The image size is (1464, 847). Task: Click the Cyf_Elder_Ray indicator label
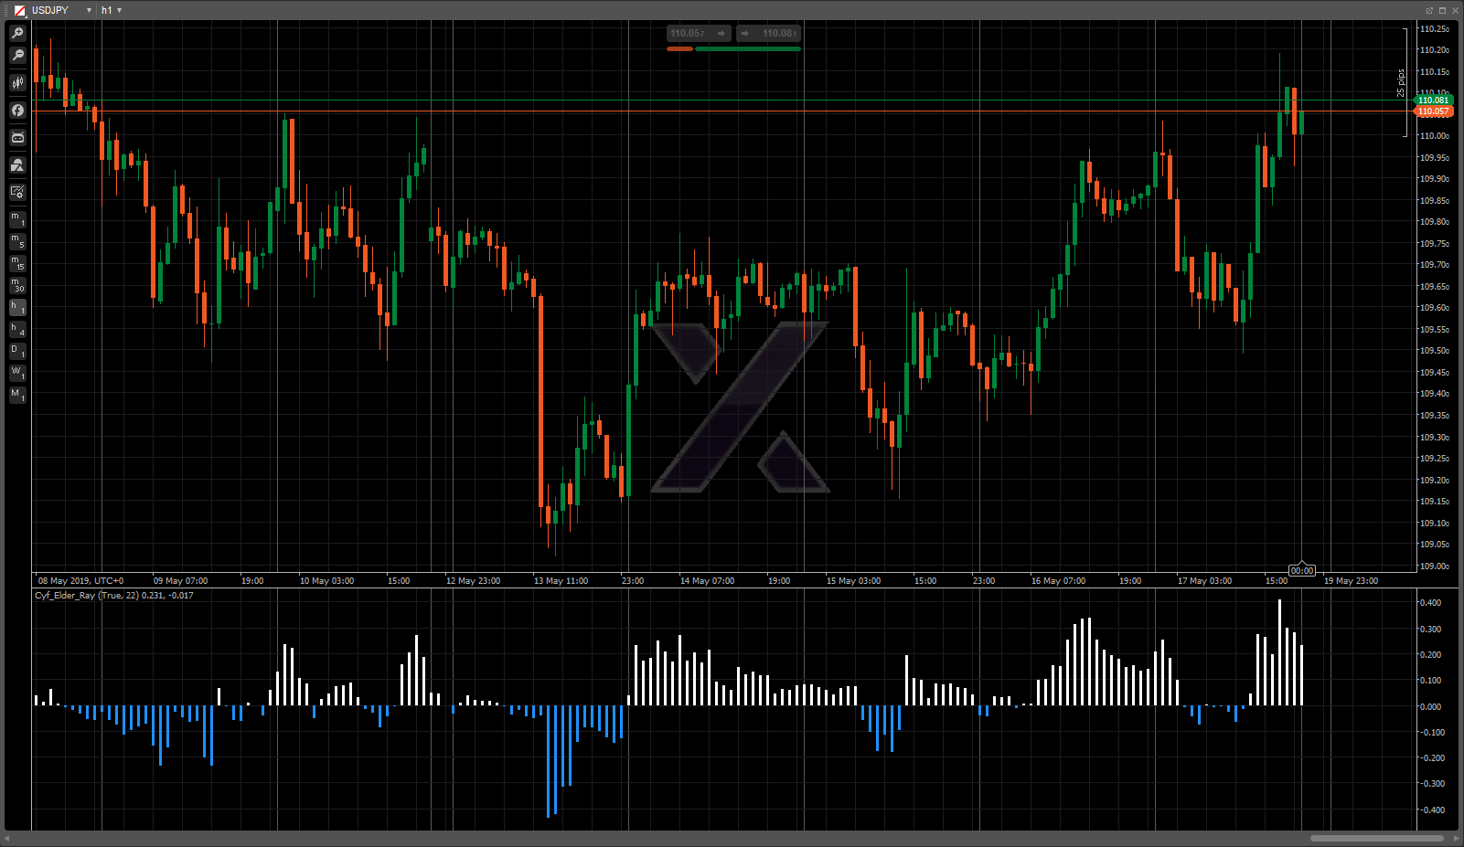[114, 596]
